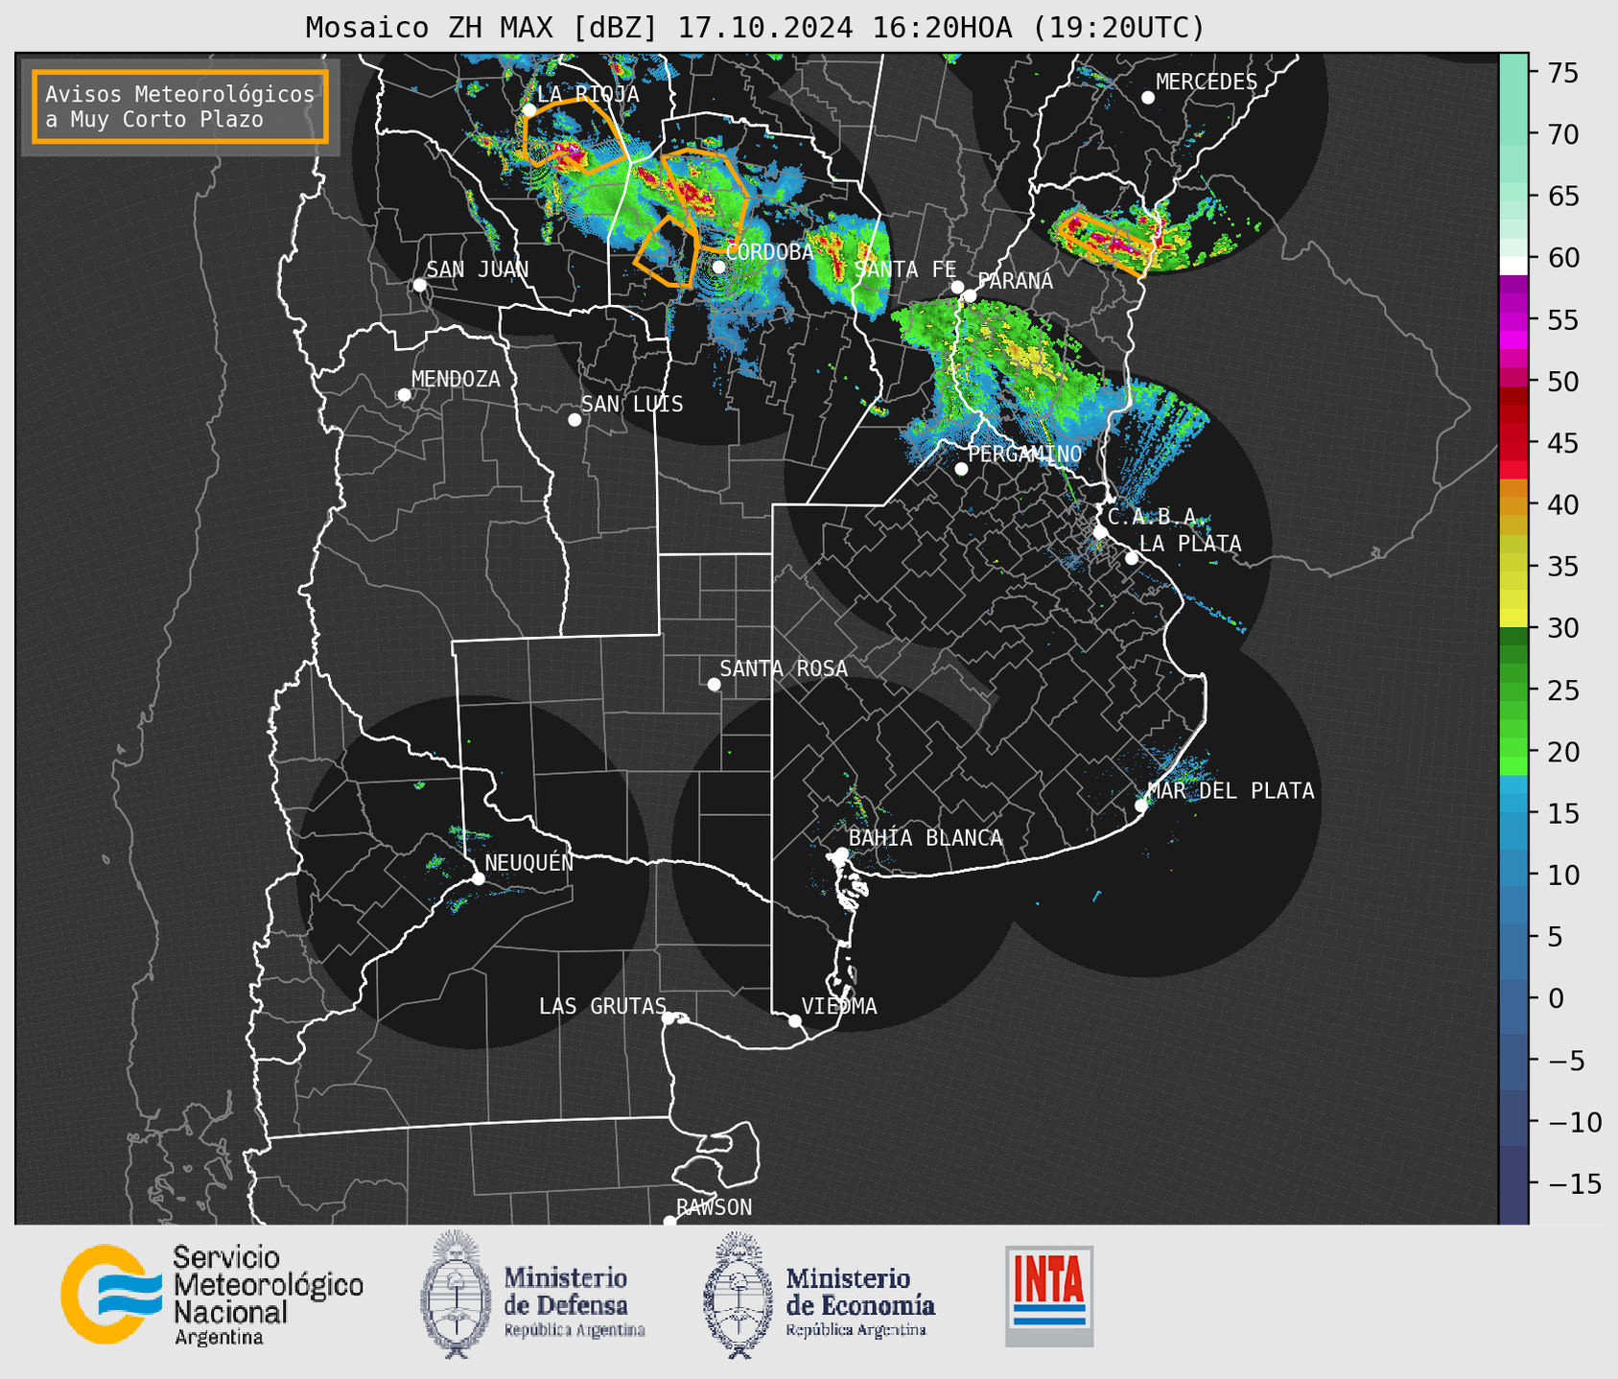The width and height of the screenshot is (1618, 1379).
Task: Click the MENDOZA city dot
Action: (404, 395)
